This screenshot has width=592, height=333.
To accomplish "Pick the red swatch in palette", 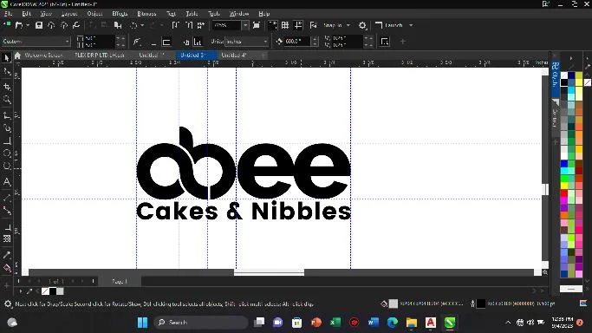I will click(564, 193).
